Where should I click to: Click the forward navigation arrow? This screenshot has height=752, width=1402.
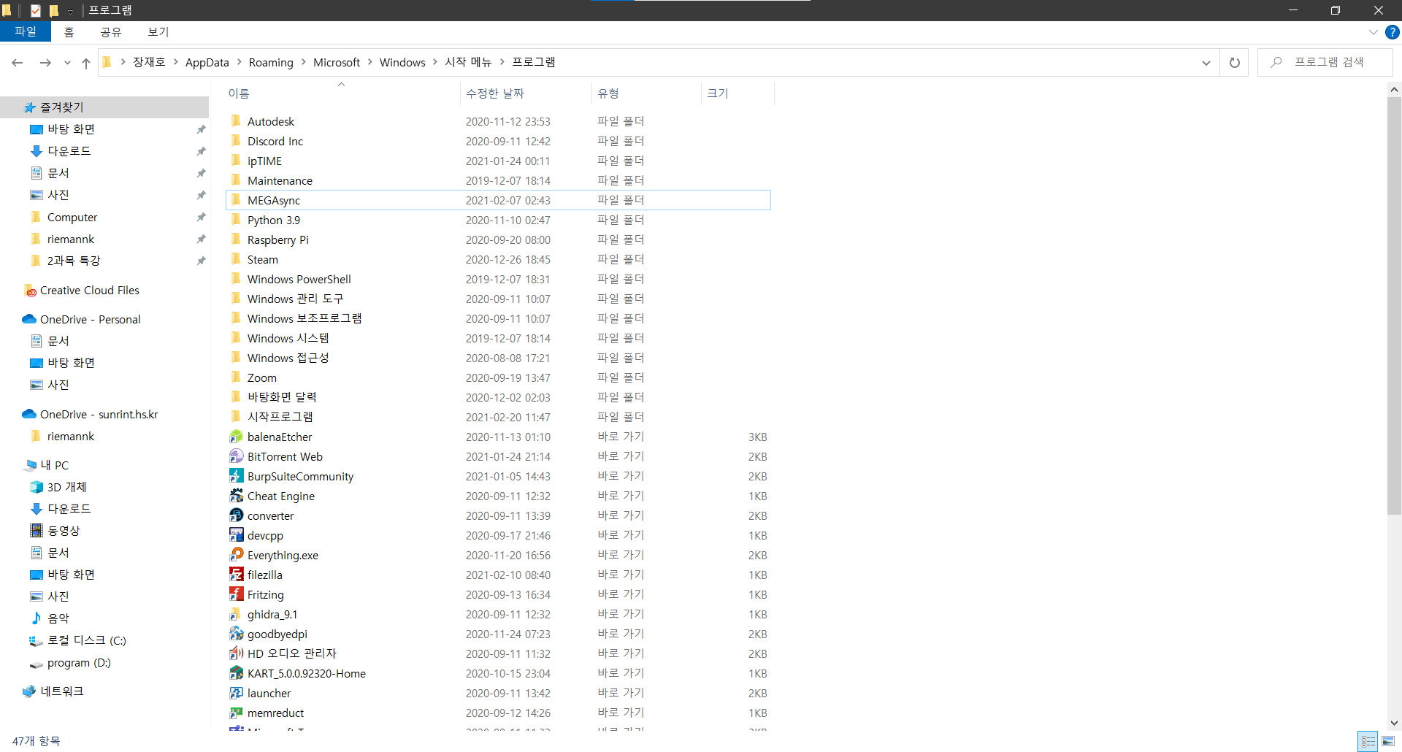pos(45,63)
